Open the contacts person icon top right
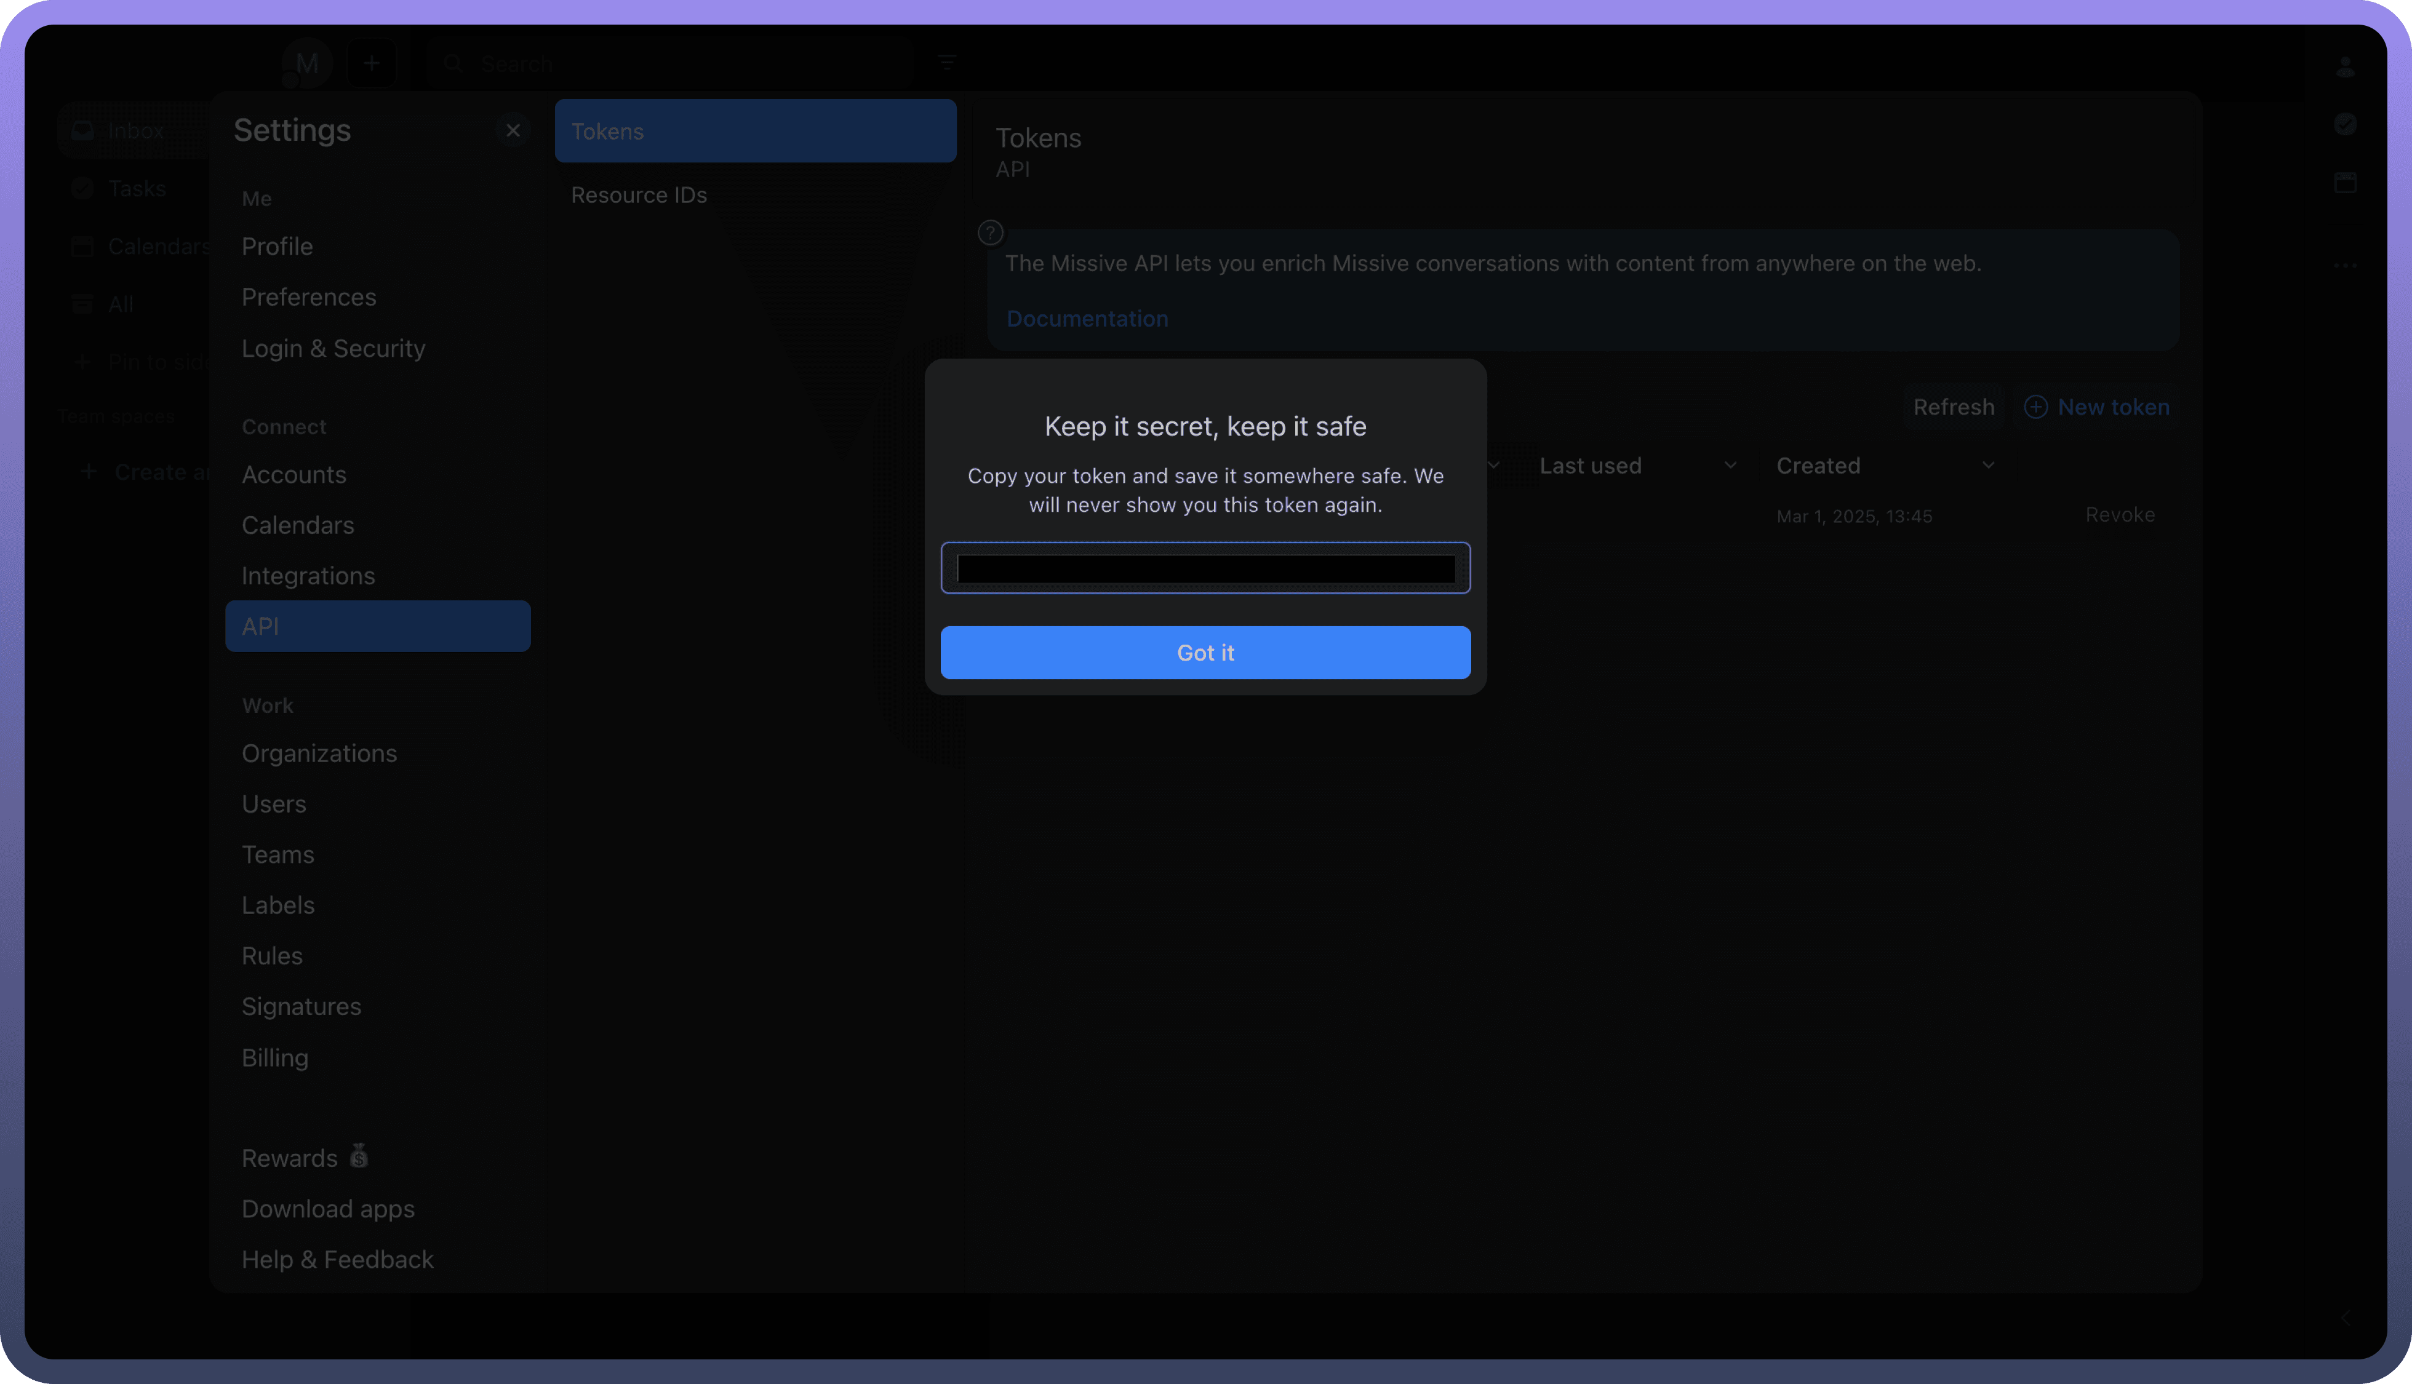The image size is (2412, 1384). [x=2344, y=66]
